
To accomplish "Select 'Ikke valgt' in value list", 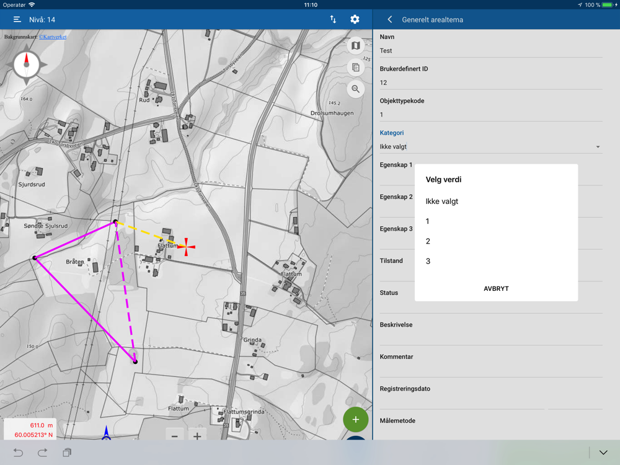I will coord(442,201).
